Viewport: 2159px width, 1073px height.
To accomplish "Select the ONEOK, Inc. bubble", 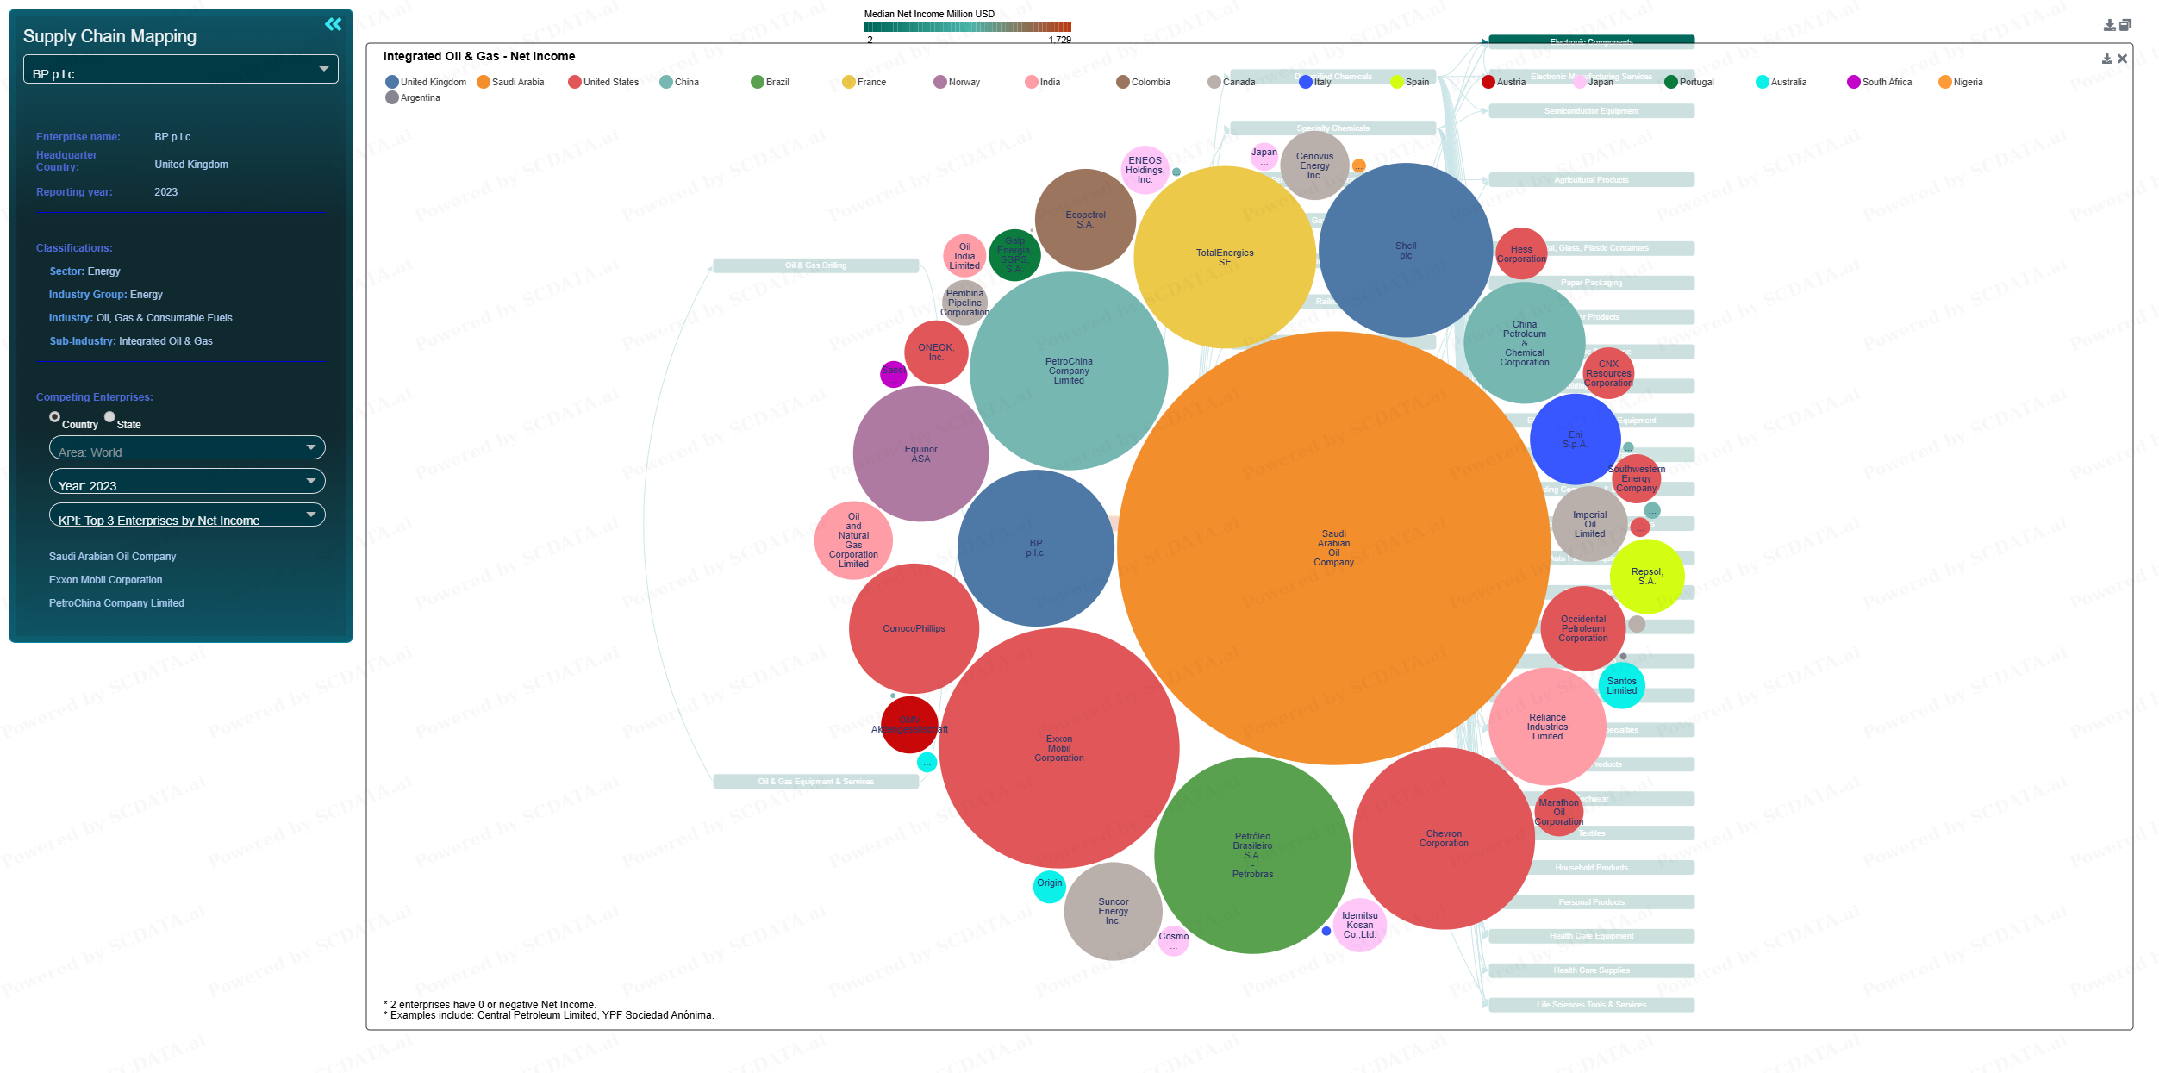I will (936, 352).
